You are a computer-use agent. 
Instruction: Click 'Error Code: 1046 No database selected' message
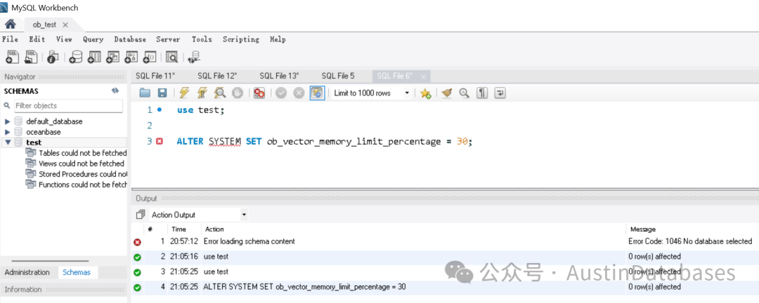click(690, 241)
